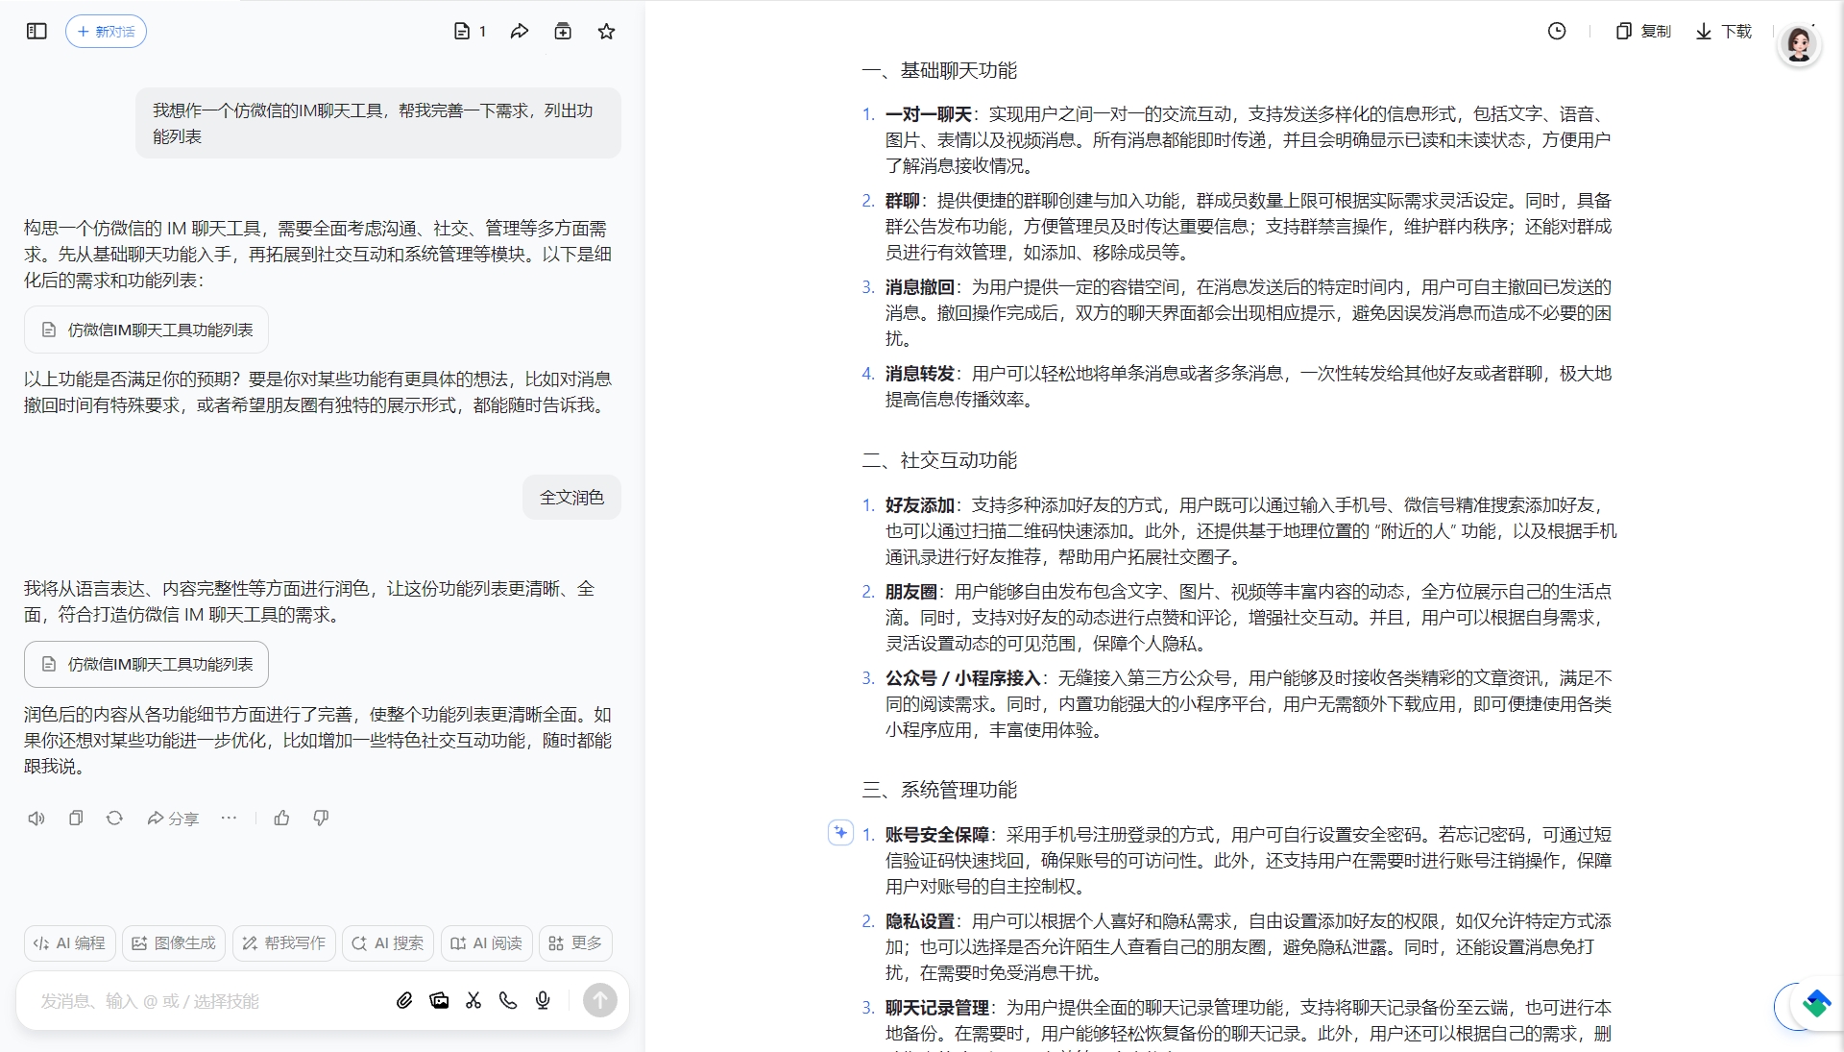Image resolution: width=1844 pixels, height=1052 pixels.
Task: Click the add-to-folder icon in chat header
Action: click(x=563, y=32)
